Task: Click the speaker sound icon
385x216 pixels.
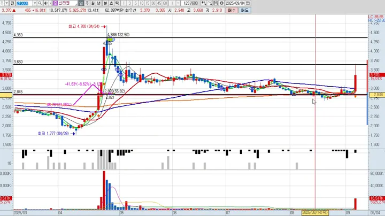Action: [46, 3]
